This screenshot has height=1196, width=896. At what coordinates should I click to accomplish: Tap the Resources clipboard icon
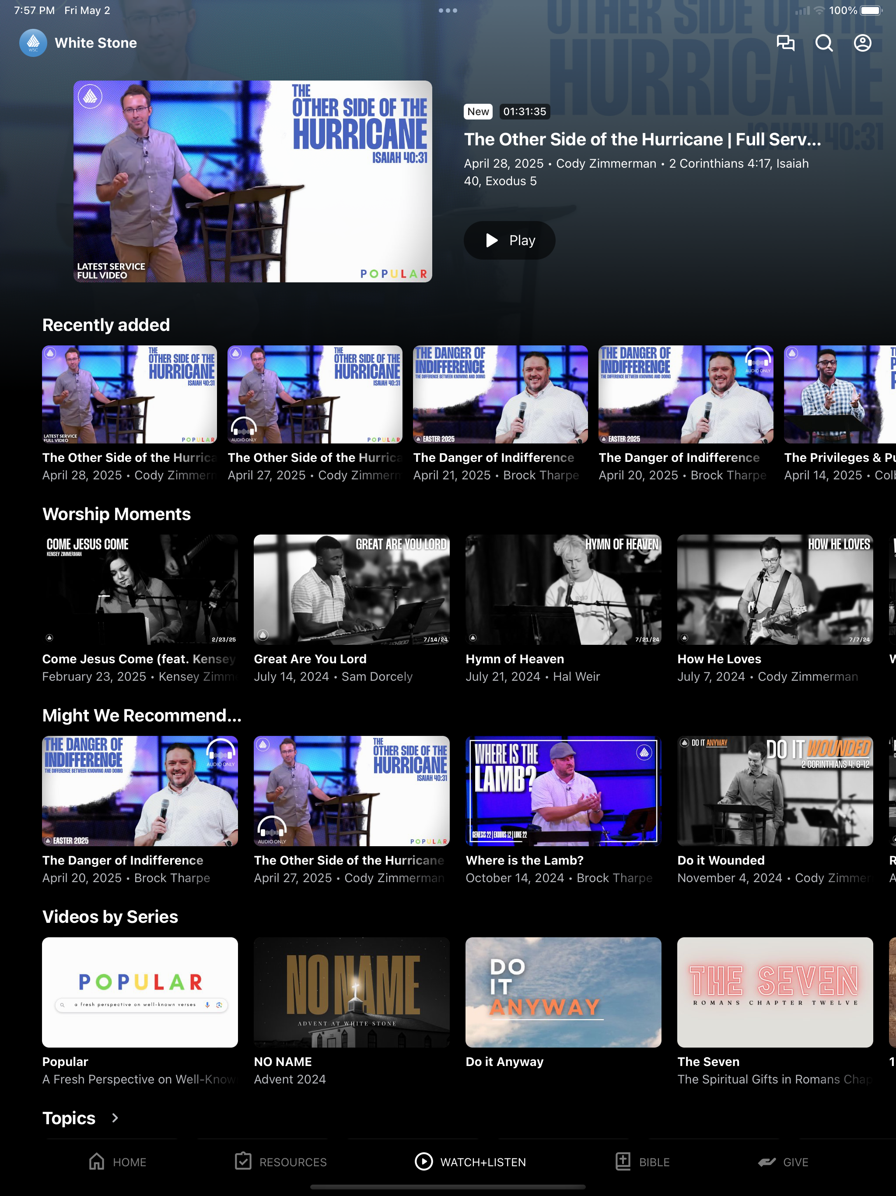pos(243,1161)
